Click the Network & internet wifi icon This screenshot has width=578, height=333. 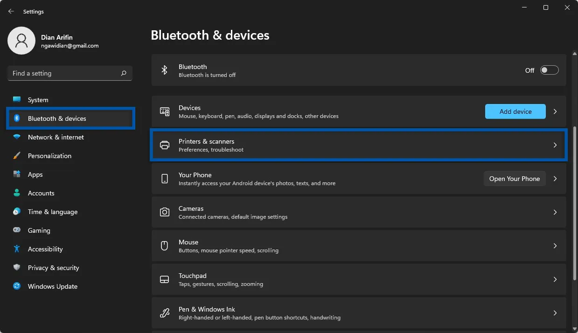click(17, 137)
